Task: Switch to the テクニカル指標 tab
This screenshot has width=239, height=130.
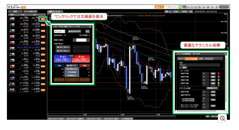Action: tap(191, 59)
